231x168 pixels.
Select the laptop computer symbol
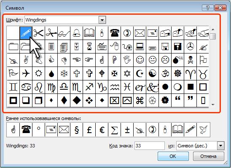(140, 46)
